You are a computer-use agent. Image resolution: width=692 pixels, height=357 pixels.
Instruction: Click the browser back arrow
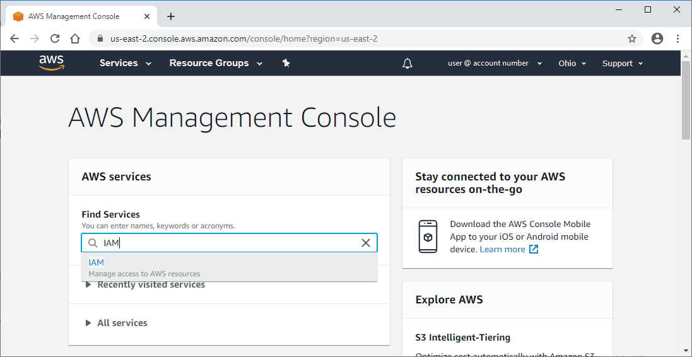click(15, 38)
